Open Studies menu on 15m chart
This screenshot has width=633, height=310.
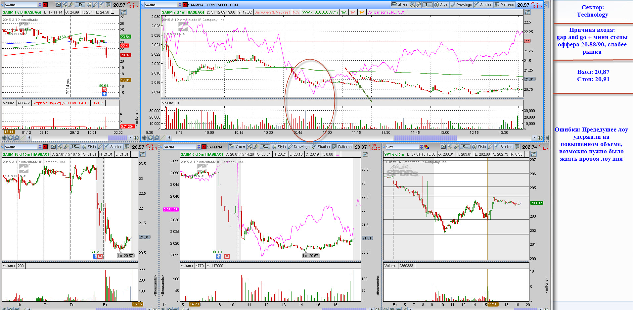113,147
